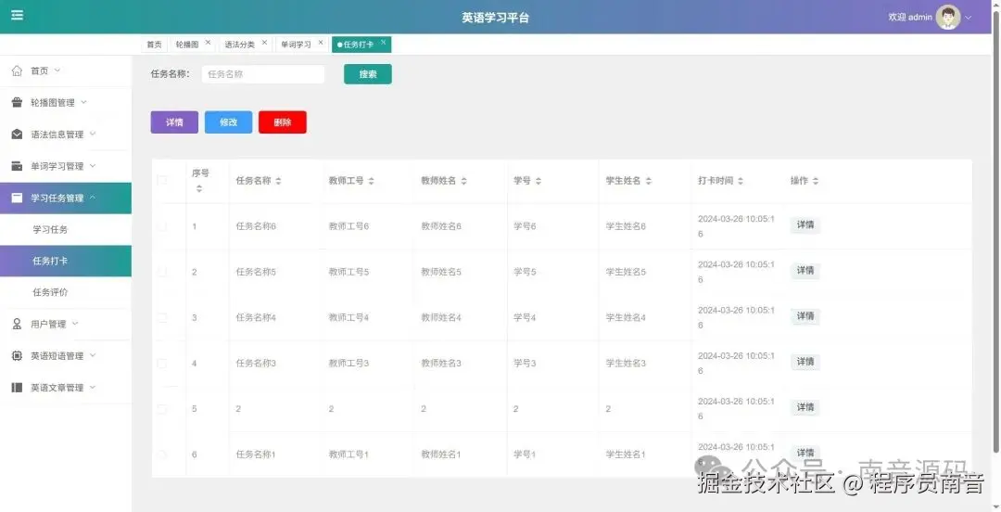Screen dimensions: 1001x512
Task: Click the blue 修改 button
Action: [229, 122]
